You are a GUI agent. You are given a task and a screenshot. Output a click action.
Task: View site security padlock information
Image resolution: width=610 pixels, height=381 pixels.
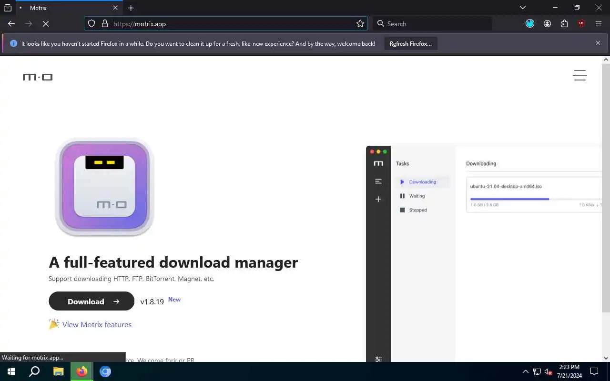(105, 24)
